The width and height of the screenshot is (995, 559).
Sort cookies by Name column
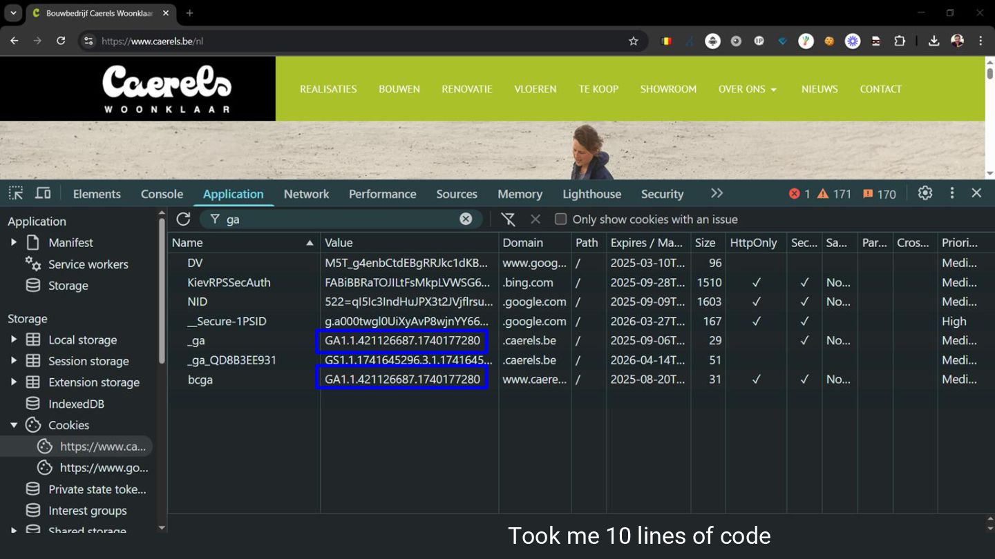tap(243, 243)
